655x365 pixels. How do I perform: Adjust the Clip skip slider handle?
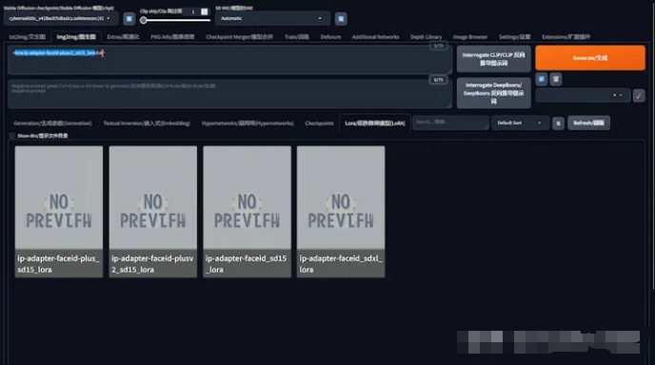point(143,20)
